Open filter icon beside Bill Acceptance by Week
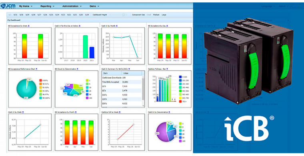Image resolution: width=304 pixels, height=156 pixels. pos(29,25)
